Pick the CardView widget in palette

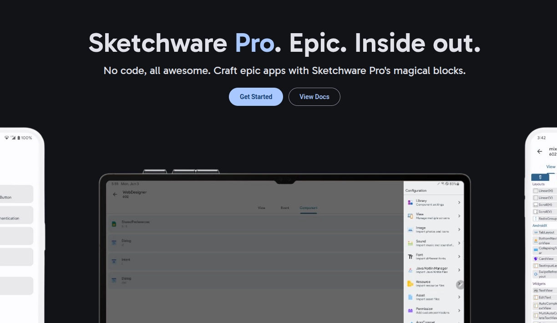click(x=546, y=259)
